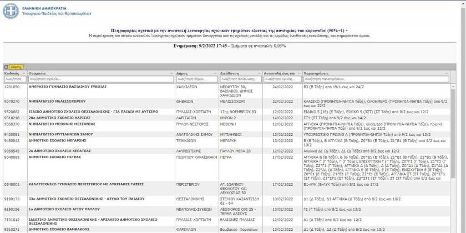Select row ΗΜΕΡΗΣΙΟ ΓΥΜΝΑΣΙΟ ΒΑΣΙΛΙΚΟΥ ΕΥΒΟΙΑΣ
The height and width of the screenshot is (233, 466).
click(x=226, y=91)
